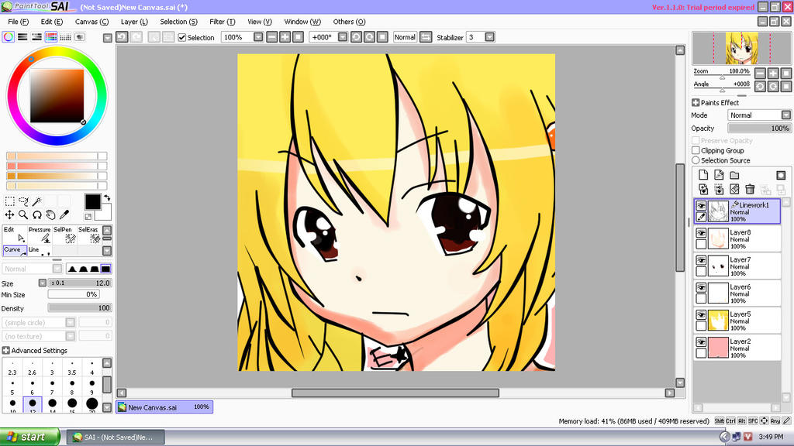Image resolution: width=794 pixels, height=446 pixels.
Task: Swap foreground and background colors arrow
Action: 107,197
